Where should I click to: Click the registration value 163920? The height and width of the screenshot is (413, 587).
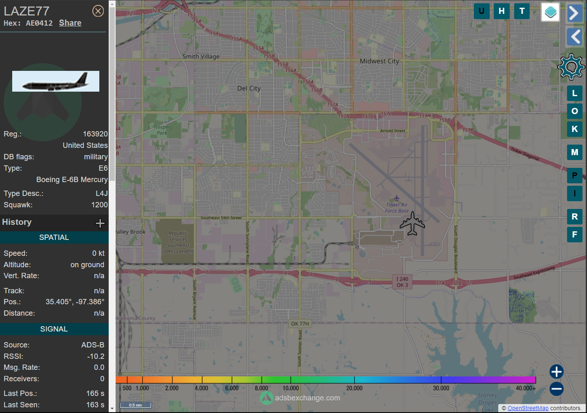click(x=95, y=134)
